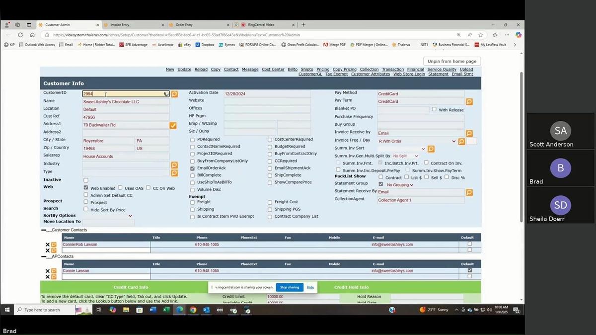The image size is (596, 335).
Task: Click the Update link in the top menu
Action: click(x=184, y=70)
